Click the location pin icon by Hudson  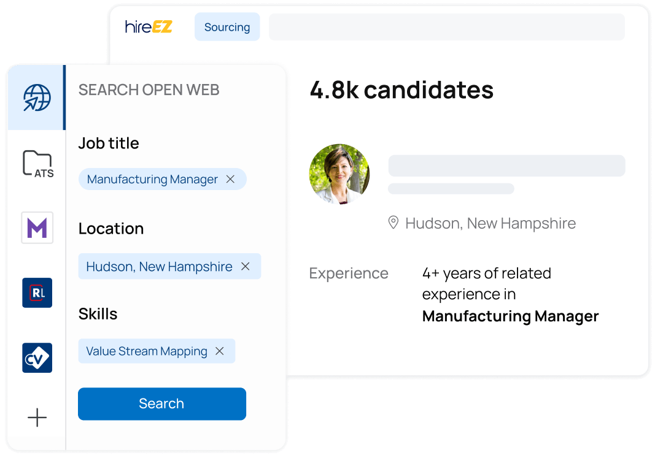pyautogui.click(x=393, y=223)
